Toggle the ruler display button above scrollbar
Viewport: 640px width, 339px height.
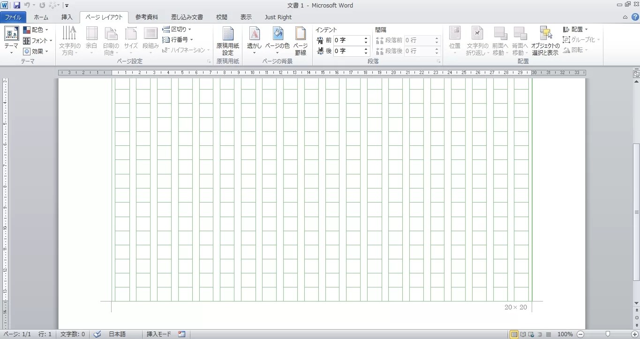(636, 74)
